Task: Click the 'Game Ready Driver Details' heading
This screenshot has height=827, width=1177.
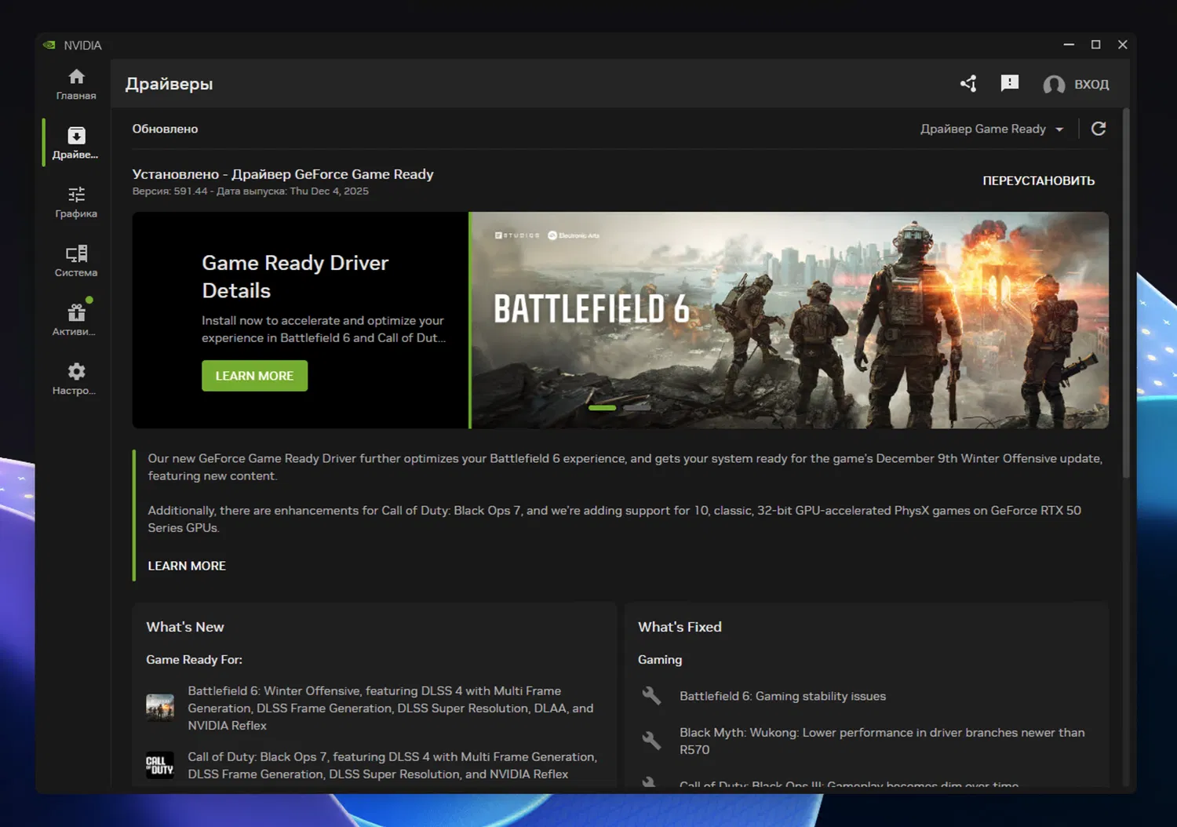Action: (295, 276)
